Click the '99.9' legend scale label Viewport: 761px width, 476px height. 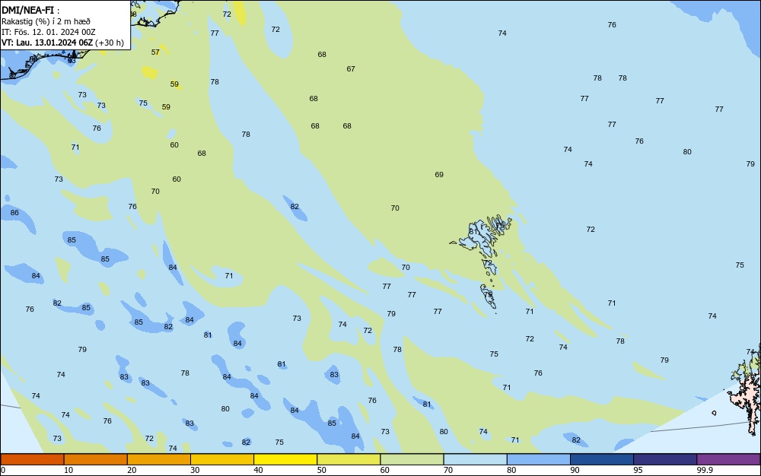click(705, 470)
